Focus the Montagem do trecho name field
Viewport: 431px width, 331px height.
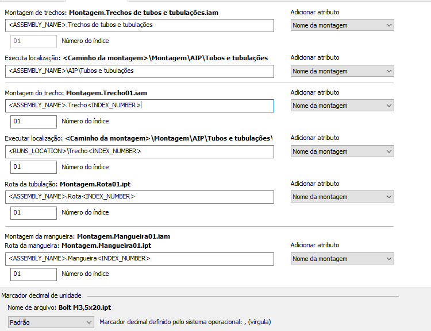(x=140, y=106)
